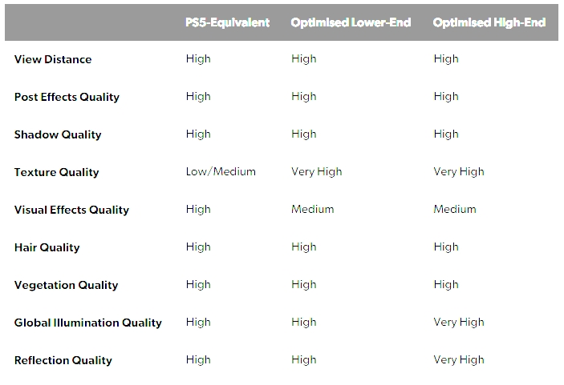Select the Hair Quality row label
This screenshot has width=564, height=385.
click(47, 247)
